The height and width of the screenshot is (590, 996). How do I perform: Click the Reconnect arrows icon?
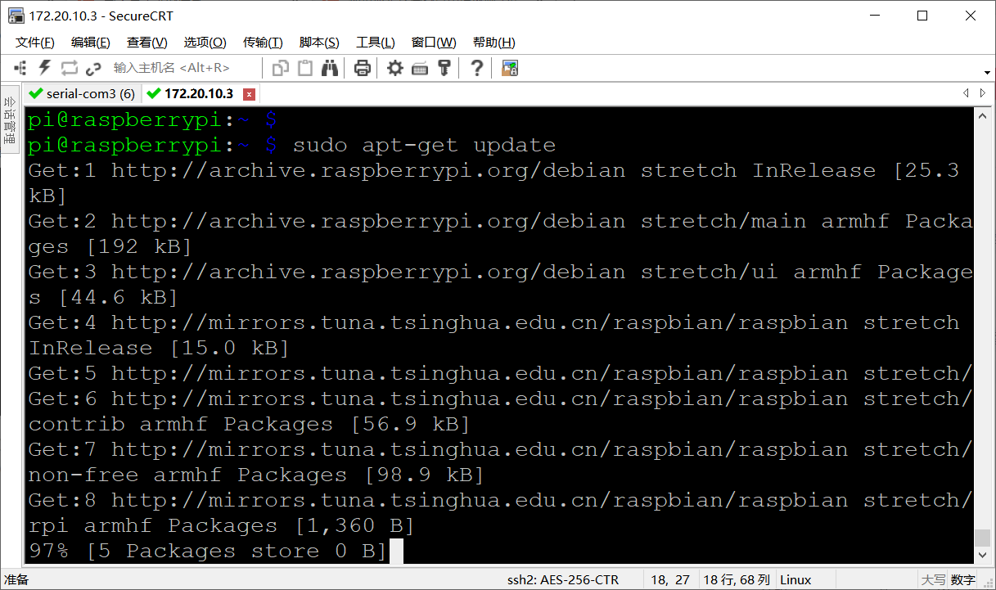(x=70, y=68)
